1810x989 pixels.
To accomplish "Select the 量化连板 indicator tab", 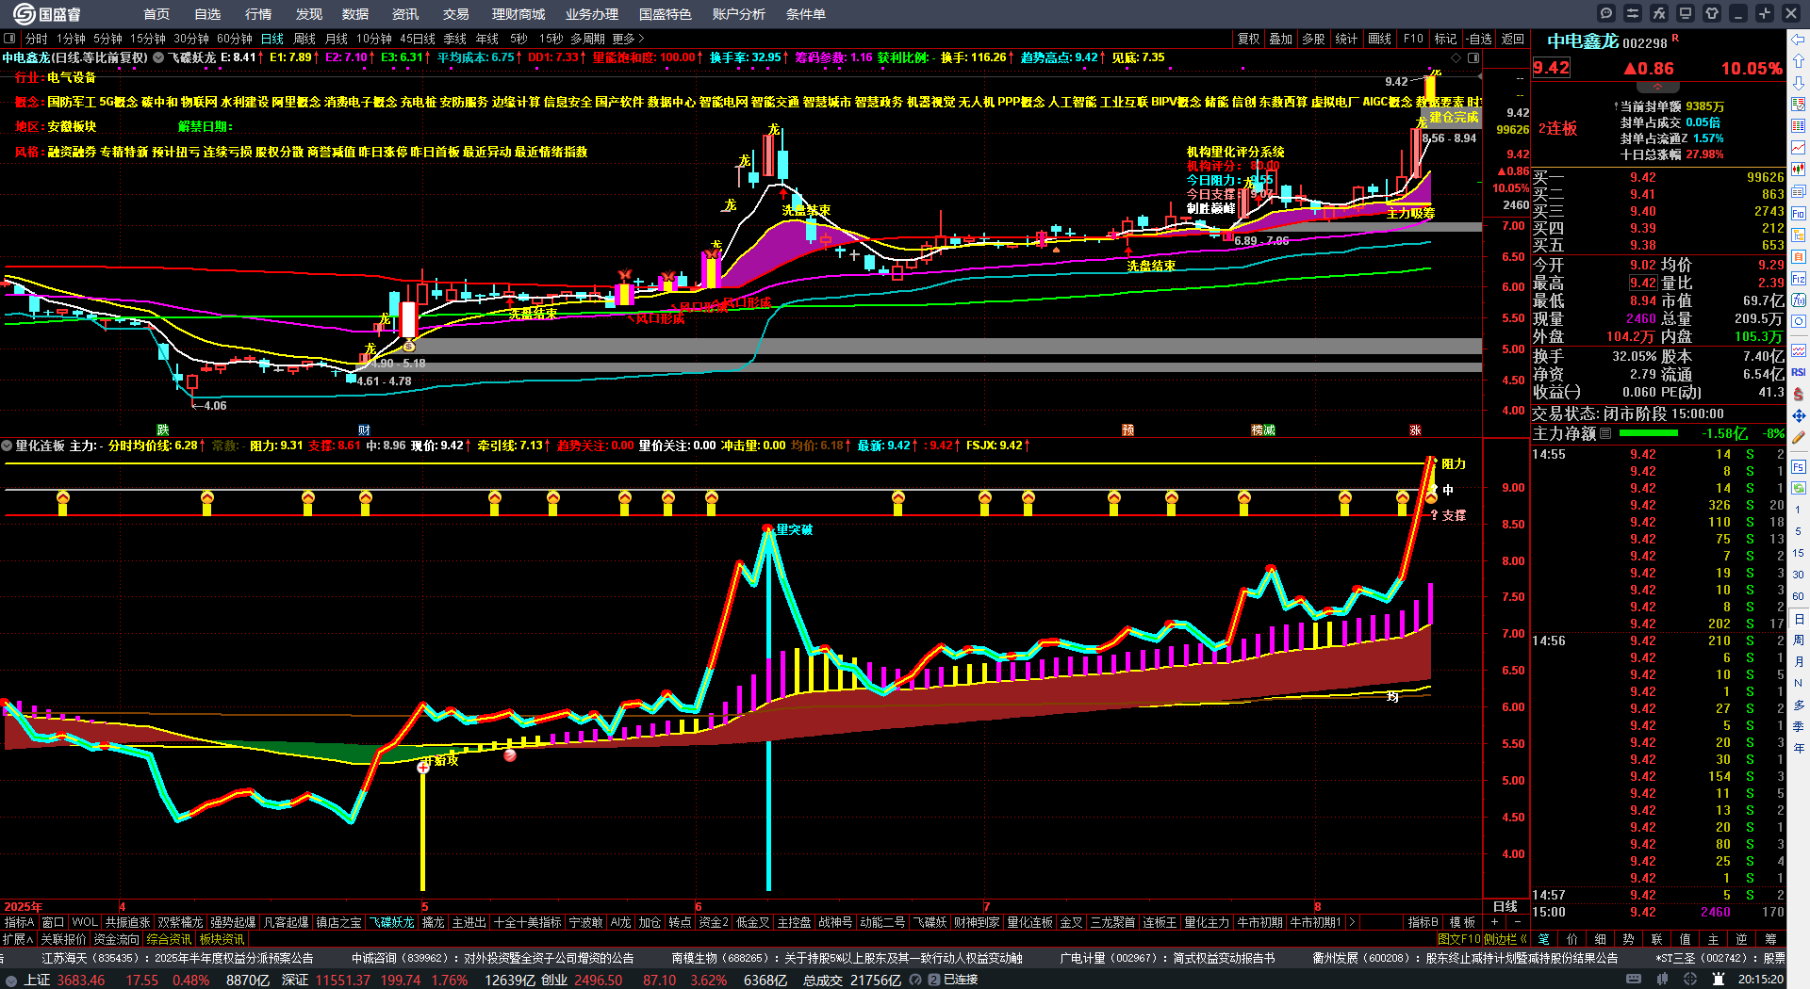I will click(1029, 922).
